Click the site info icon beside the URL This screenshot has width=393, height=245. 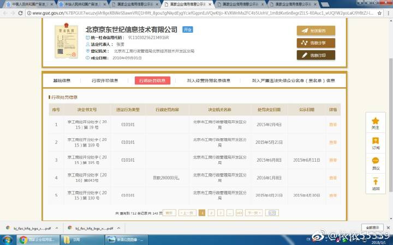29,13
